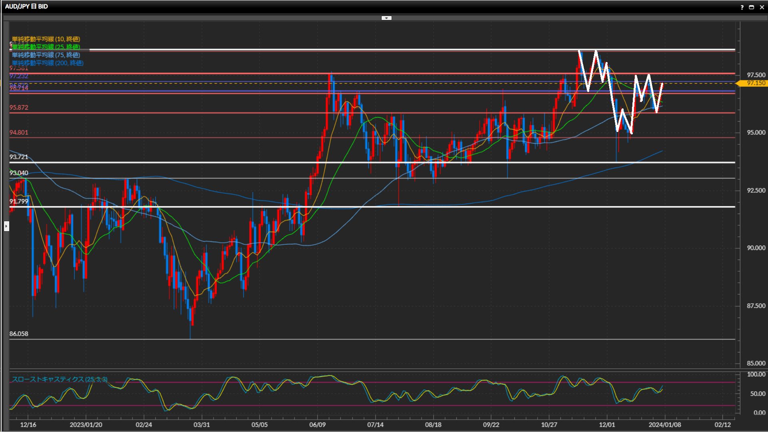The image size is (768, 432).
Task: Expand the top toolbar dropdown arrow
Action: (386, 18)
